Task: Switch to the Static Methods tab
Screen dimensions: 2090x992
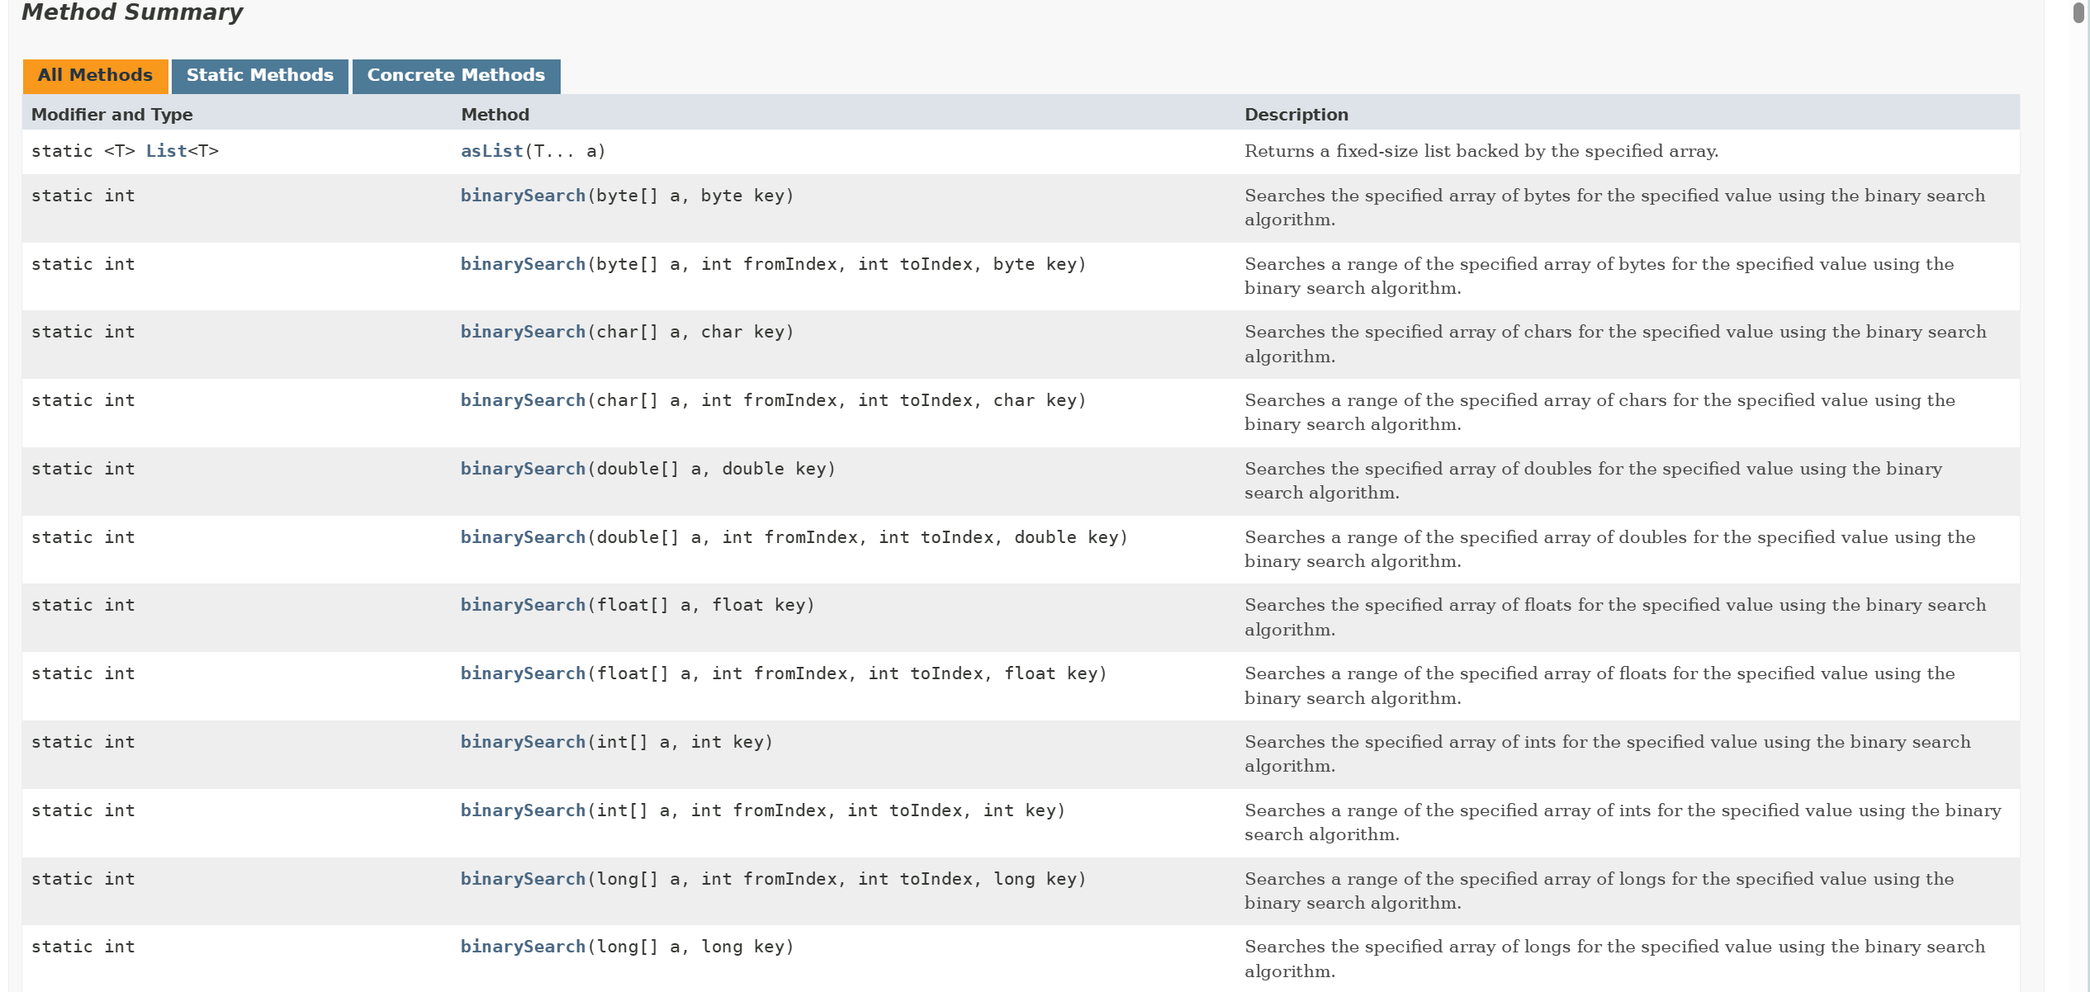Action: point(259,76)
